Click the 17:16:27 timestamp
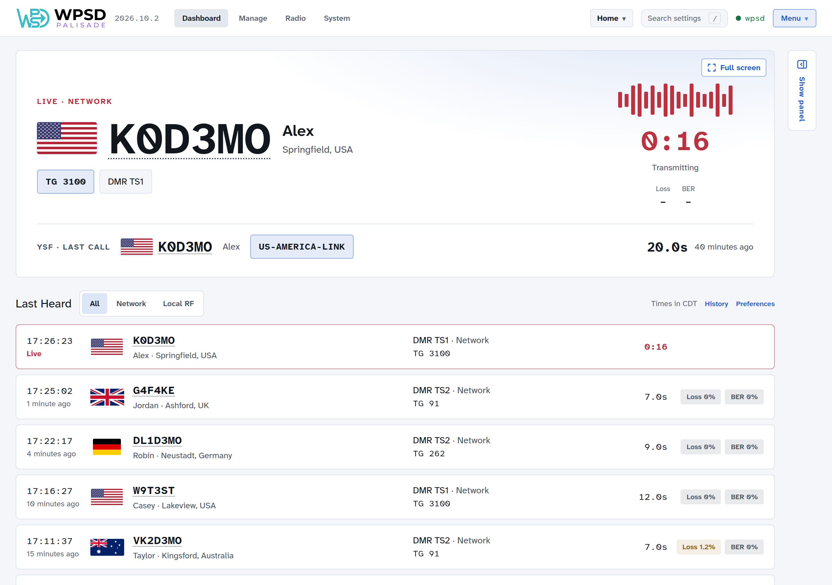832x585 pixels. pyautogui.click(x=50, y=491)
